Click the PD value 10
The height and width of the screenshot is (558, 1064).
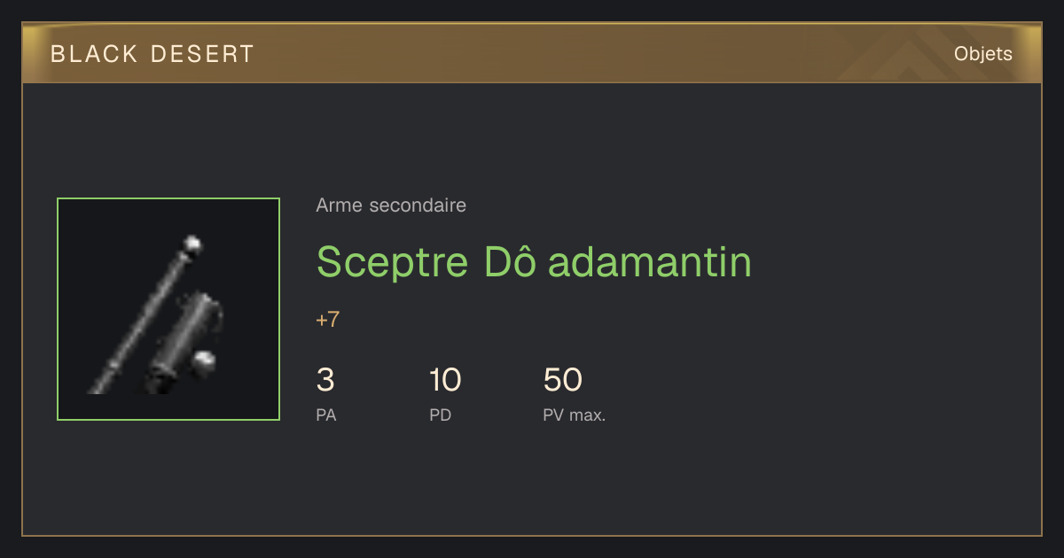445,380
